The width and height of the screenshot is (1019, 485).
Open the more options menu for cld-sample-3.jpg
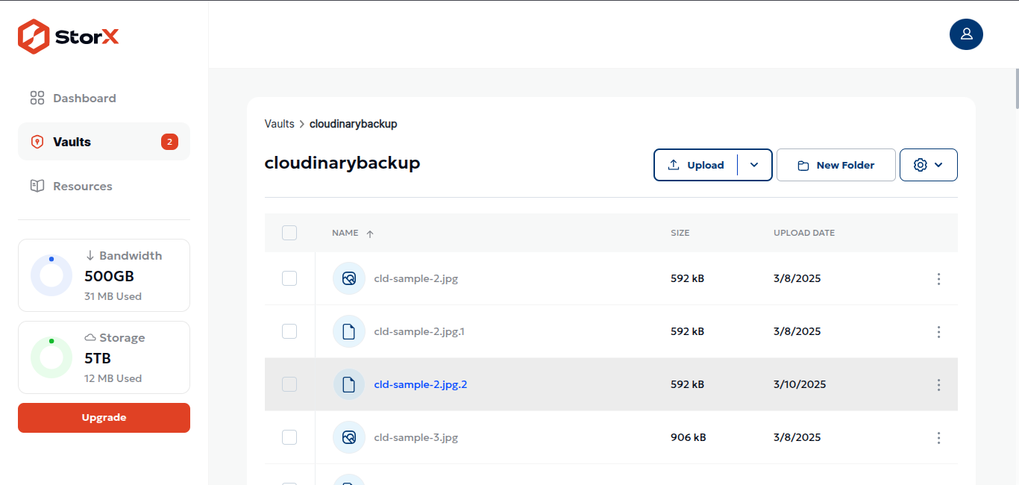tap(938, 438)
